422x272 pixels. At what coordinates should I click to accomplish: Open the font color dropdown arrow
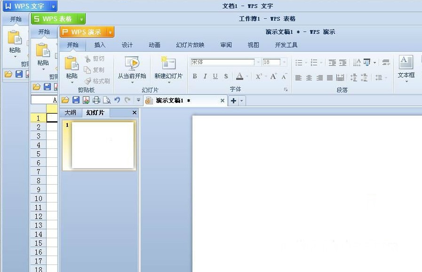pyautogui.click(x=247, y=76)
